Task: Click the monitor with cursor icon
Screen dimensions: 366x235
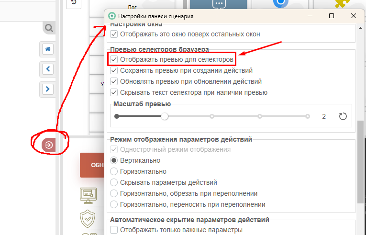Action: 88,196
